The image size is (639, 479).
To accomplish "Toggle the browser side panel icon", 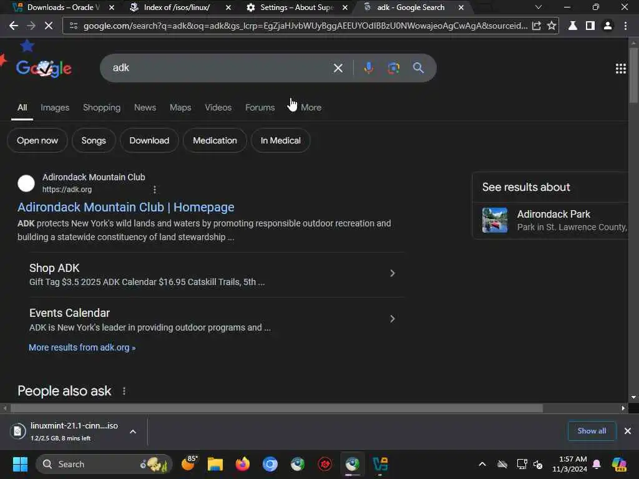I will (590, 26).
